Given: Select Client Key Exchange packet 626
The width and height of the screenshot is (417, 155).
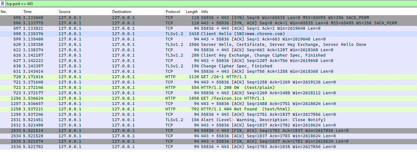Looking at the screenshot, I should pyautogui.click(x=208, y=55).
